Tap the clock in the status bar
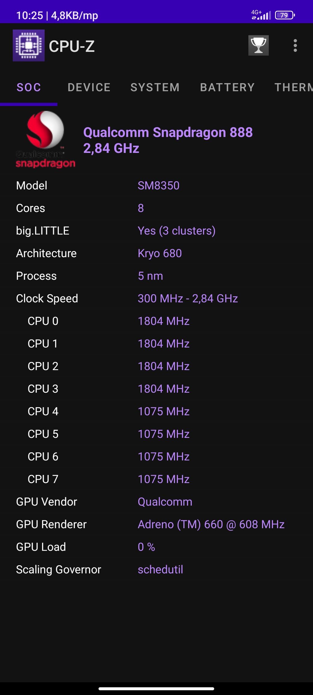 tap(29, 15)
